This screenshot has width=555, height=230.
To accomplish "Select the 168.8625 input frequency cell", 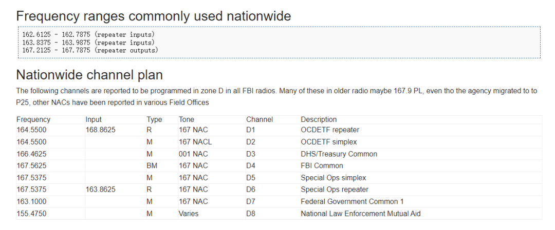I will pyautogui.click(x=100, y=130).
